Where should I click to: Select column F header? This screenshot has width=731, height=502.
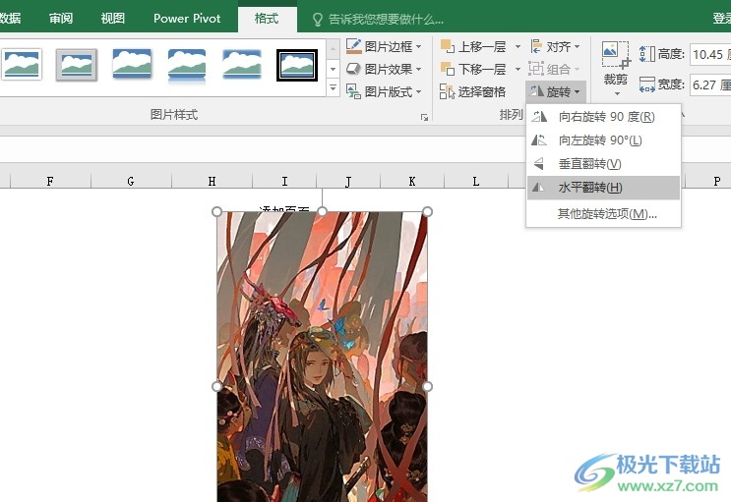coord(50,181)
